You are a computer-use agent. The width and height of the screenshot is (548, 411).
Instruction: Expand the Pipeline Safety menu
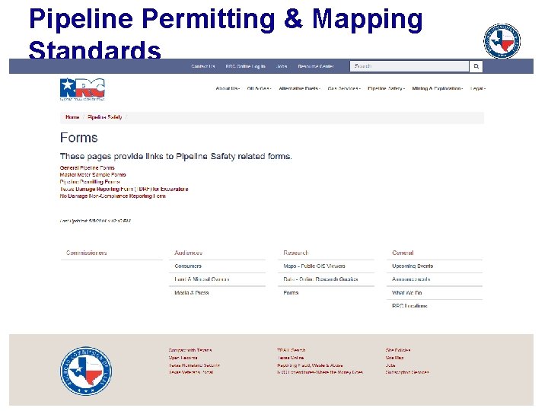pyautogui.click(x=386, y=89)
